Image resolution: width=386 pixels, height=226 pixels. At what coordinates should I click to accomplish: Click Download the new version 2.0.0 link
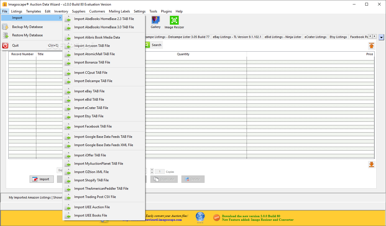coord(251,216)
